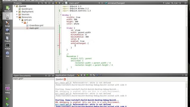The width and height of the screenshot is (190, 107).
Task: Open the Projects view selector dropdown
Action: (x=39, y=3)
